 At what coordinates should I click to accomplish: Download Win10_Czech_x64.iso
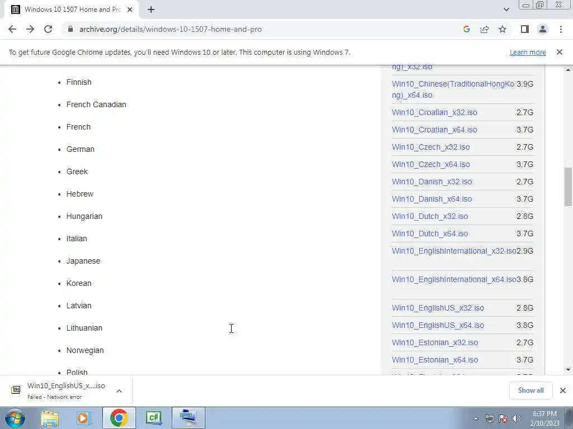pyautogui.click(x=430, y=164)
